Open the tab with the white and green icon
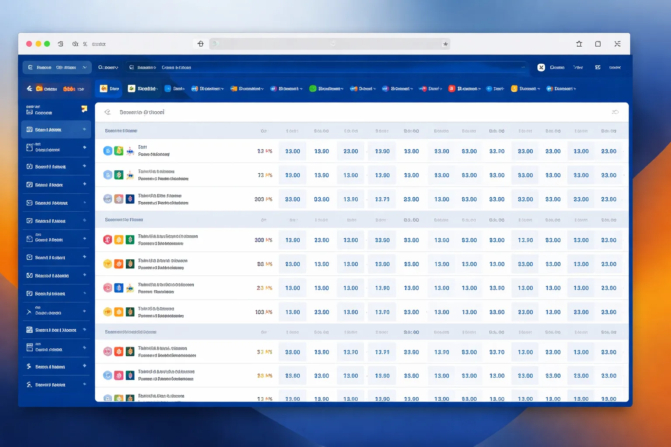The width and height of the screenshot is (671, 447). coord(142,89)
